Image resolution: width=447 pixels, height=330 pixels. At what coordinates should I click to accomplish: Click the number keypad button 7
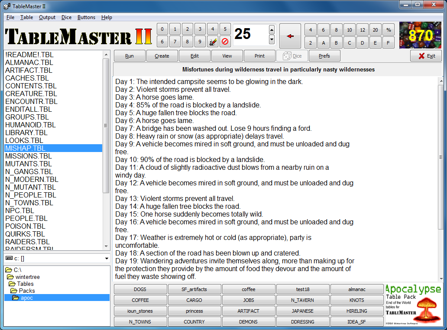[175, 42]
